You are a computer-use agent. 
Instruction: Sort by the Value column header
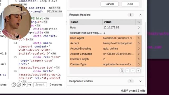[119, 22]
